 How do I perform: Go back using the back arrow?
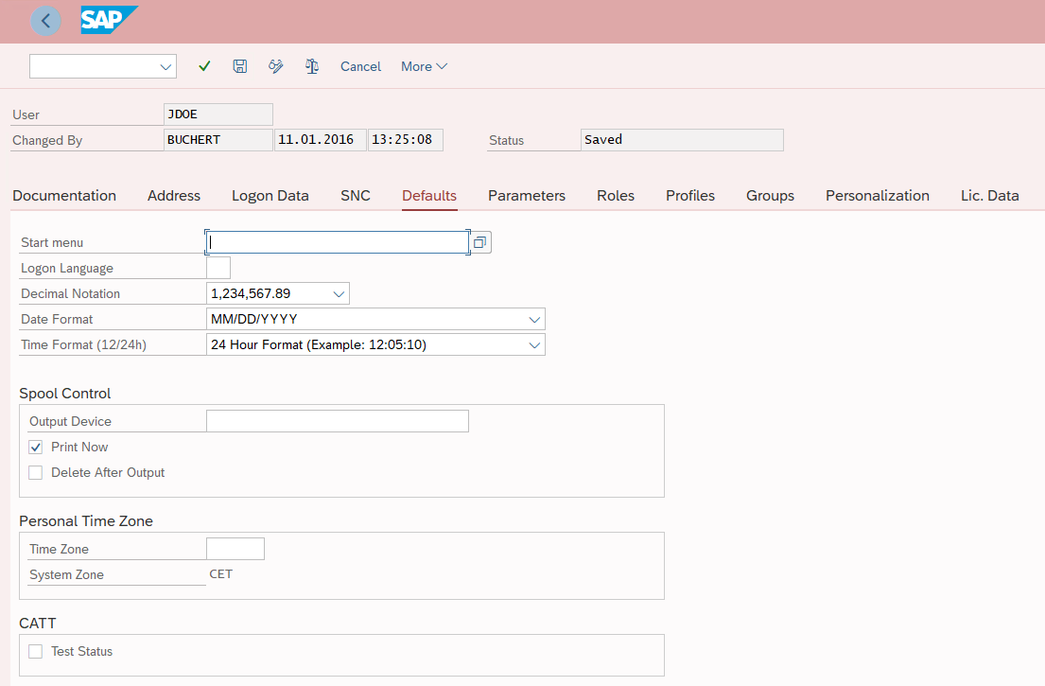[x=46, y=21]
